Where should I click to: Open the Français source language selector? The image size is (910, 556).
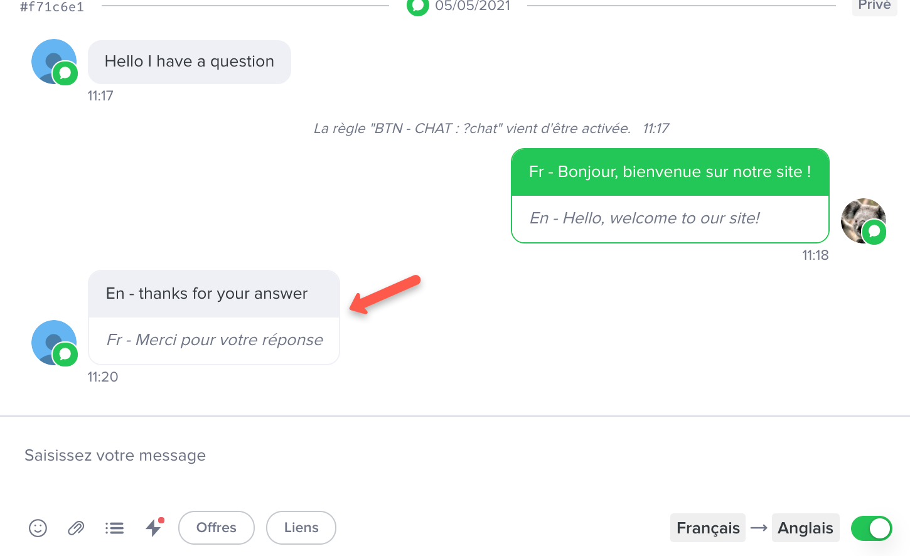708,528
